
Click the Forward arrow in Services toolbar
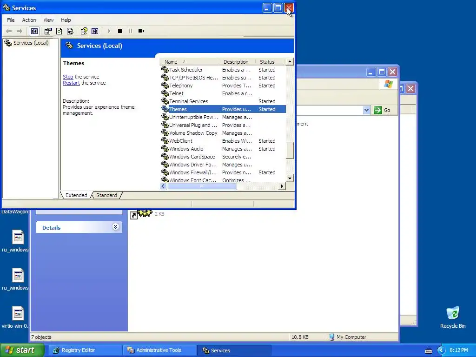pos(20,31)
